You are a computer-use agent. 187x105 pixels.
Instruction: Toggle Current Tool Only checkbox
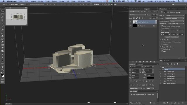[130, 103]
